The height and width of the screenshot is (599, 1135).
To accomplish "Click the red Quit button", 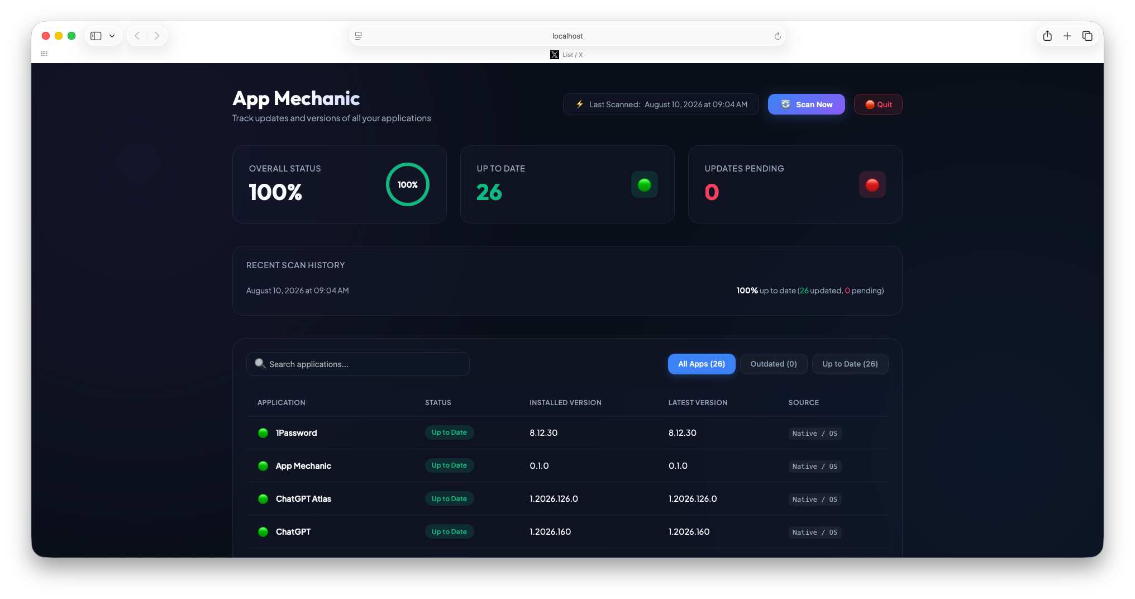I will (x=878, y=104).
